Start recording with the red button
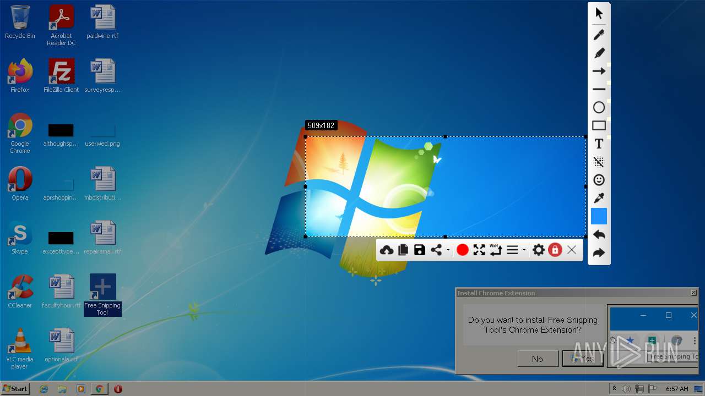705x396 pixels. (463, 250)
